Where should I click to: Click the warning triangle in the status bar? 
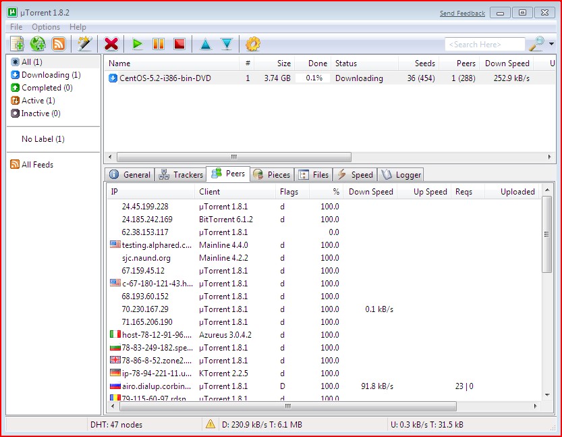click(211, 423)
